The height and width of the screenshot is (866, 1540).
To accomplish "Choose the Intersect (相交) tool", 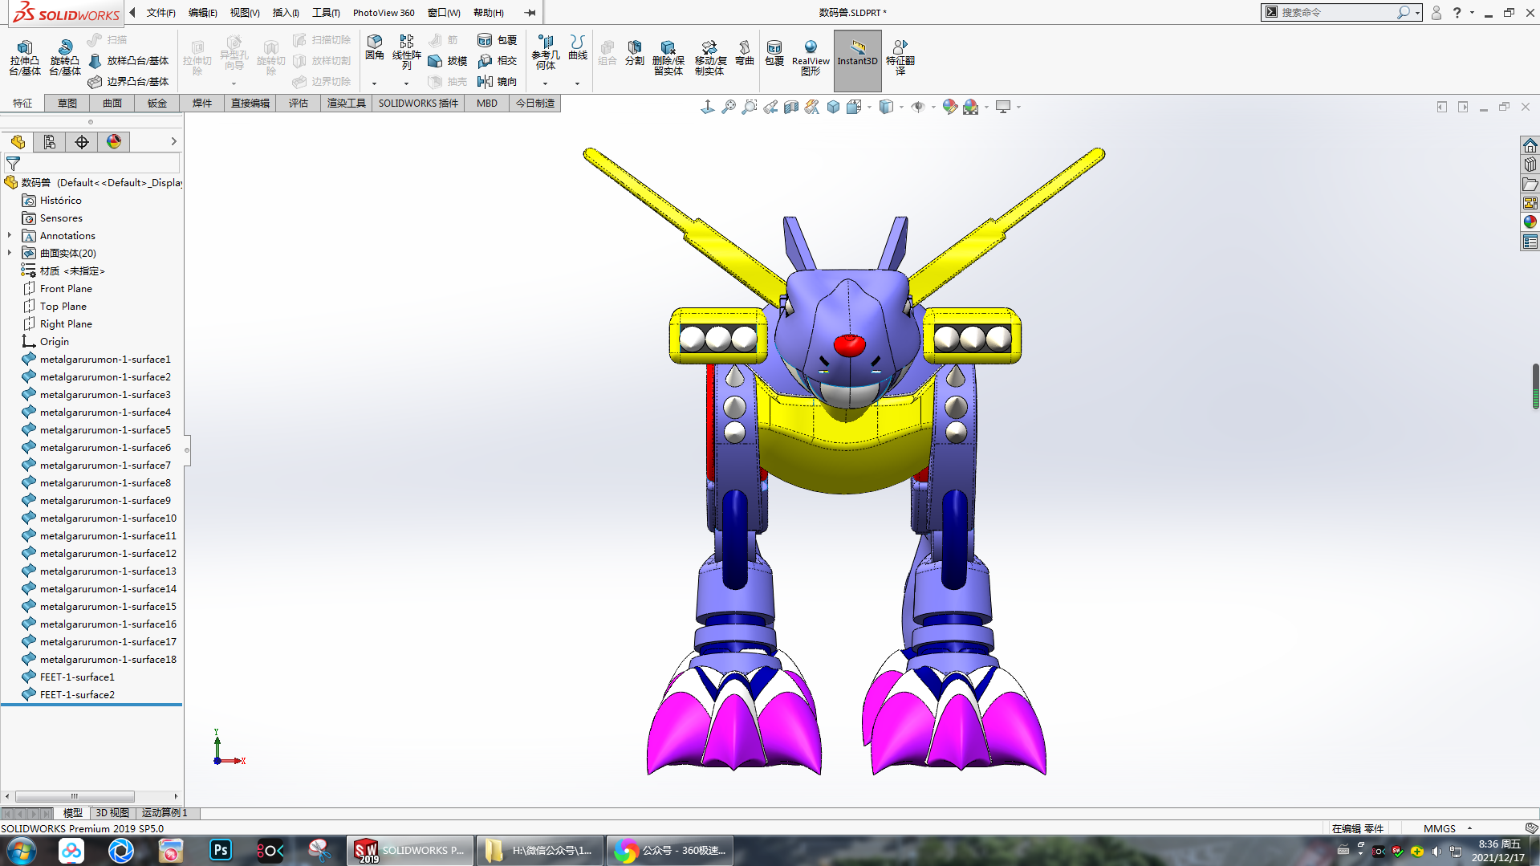I will (498, 61).
